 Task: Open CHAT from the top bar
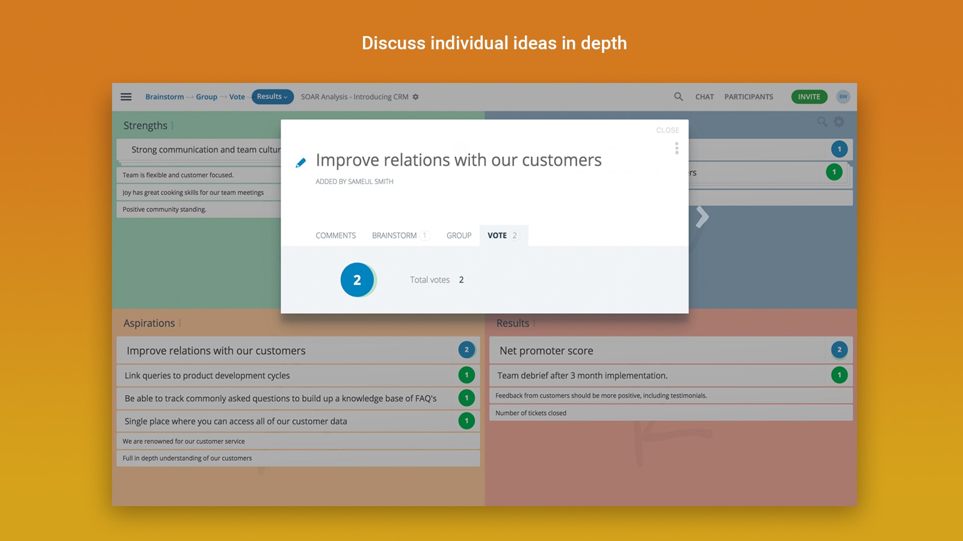tap(704, 97)
